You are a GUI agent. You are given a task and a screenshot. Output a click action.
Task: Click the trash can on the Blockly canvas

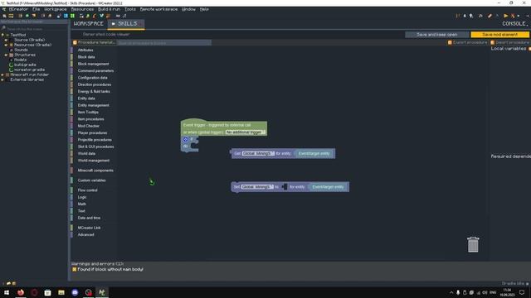[x=473, y=244]
